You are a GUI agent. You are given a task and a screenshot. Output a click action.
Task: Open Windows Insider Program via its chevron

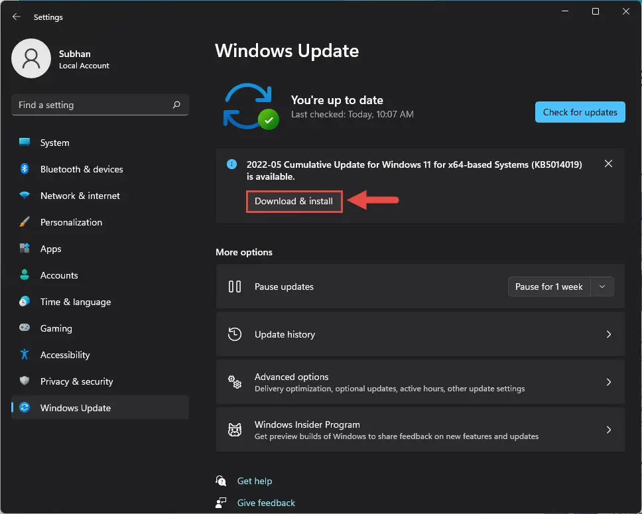pyautogui.click(x=608, y=430)
